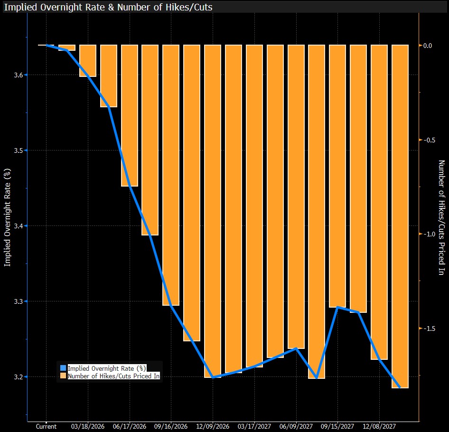Click the vertical 'Implied Overnight Rate (%)' axis title

(8, 219)
